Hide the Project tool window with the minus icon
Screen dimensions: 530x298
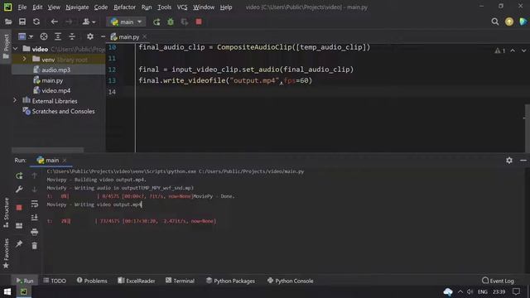pos(103,36)
